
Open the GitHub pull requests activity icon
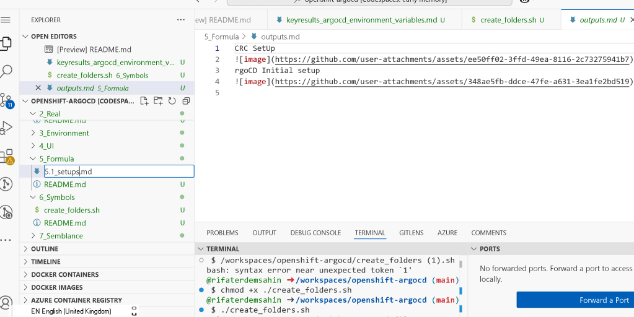click(x=6, y=184)
